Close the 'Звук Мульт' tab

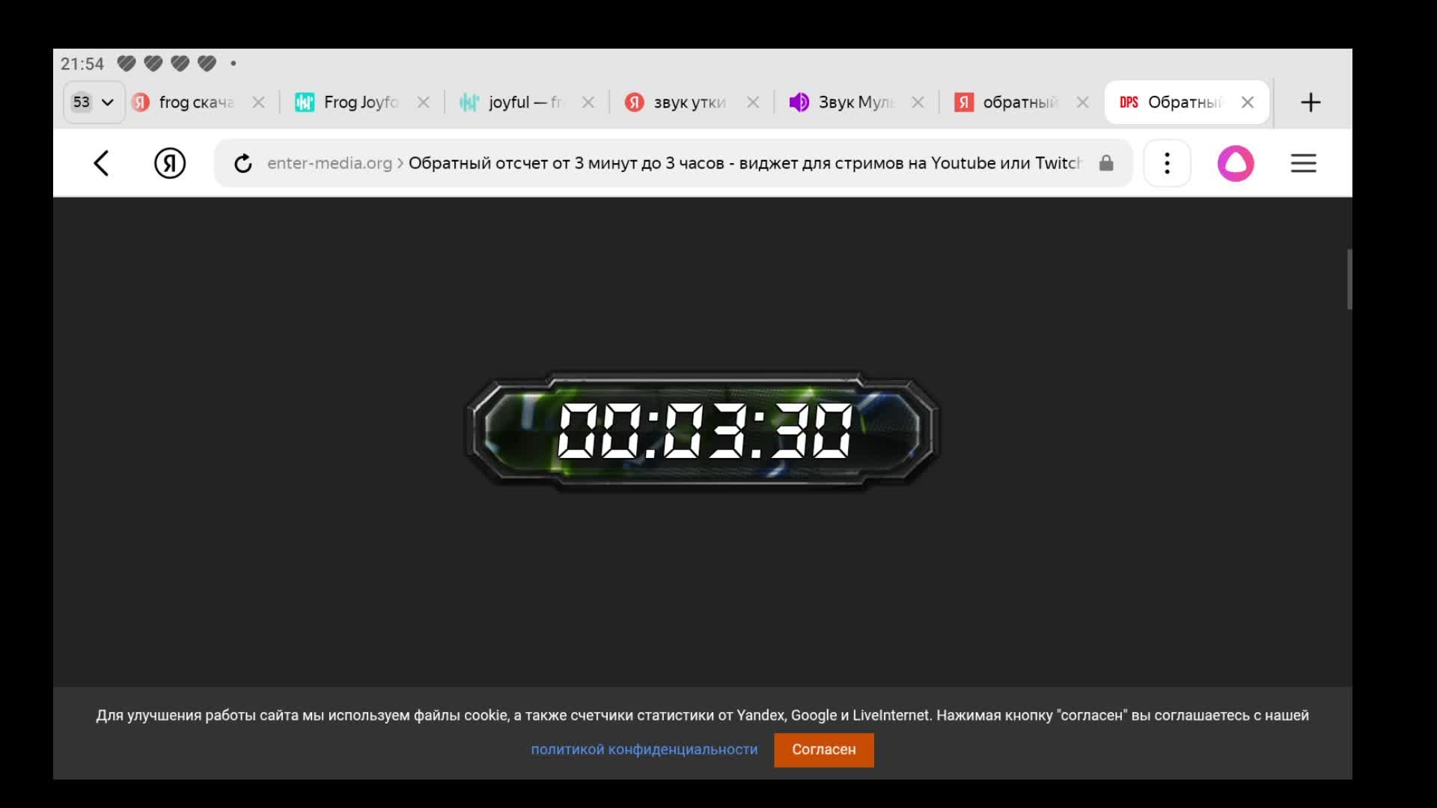click(918, 102)
